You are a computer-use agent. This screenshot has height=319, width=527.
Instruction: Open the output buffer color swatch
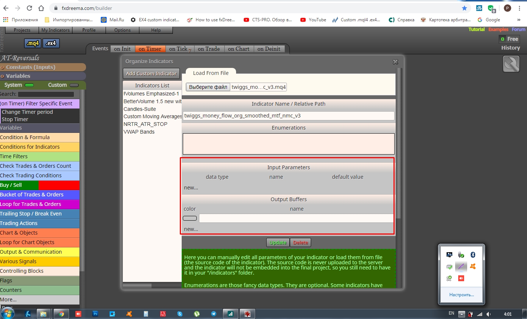pyautogui.click(x=190, y=218)
